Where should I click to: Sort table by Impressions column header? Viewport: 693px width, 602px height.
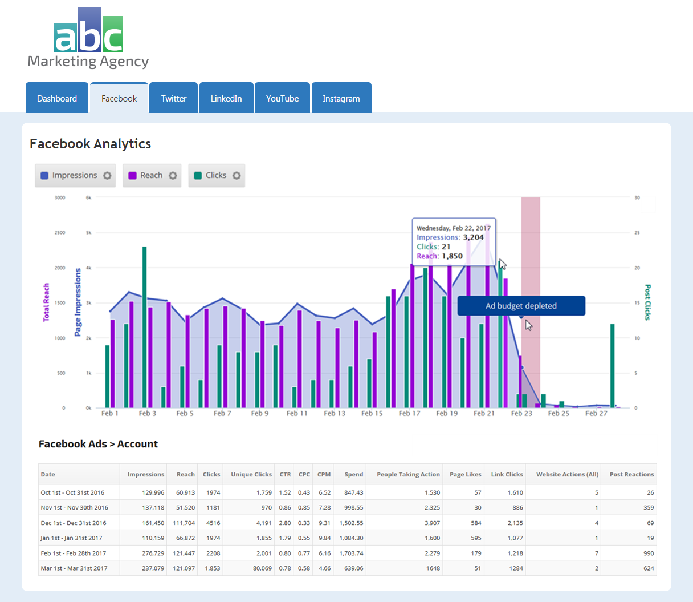[145, 474]
